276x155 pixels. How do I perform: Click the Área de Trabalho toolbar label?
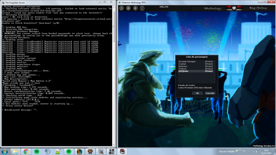coord(227,152)
